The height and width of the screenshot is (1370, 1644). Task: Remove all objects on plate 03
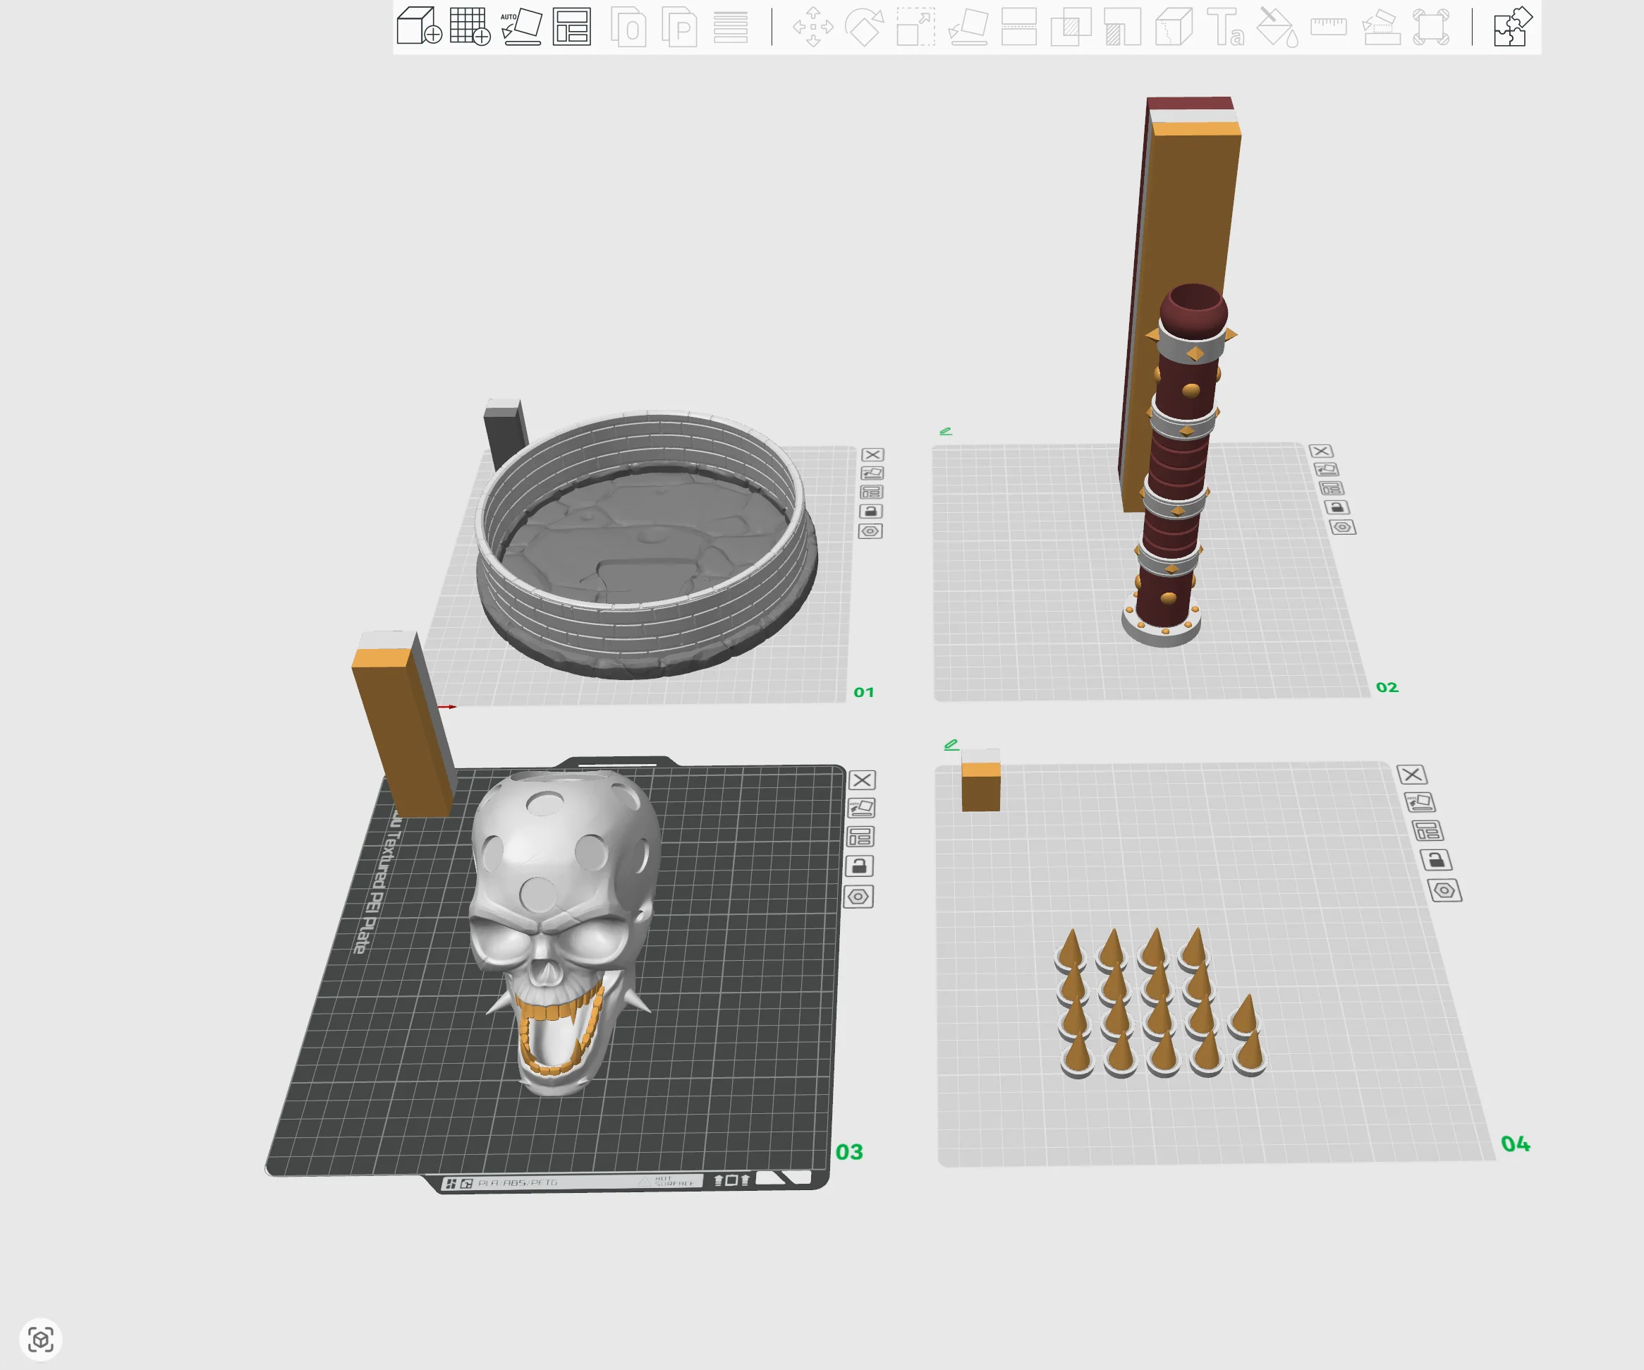coord(862,780)
